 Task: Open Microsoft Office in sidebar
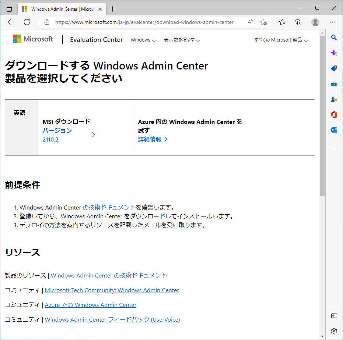[334, 115]
